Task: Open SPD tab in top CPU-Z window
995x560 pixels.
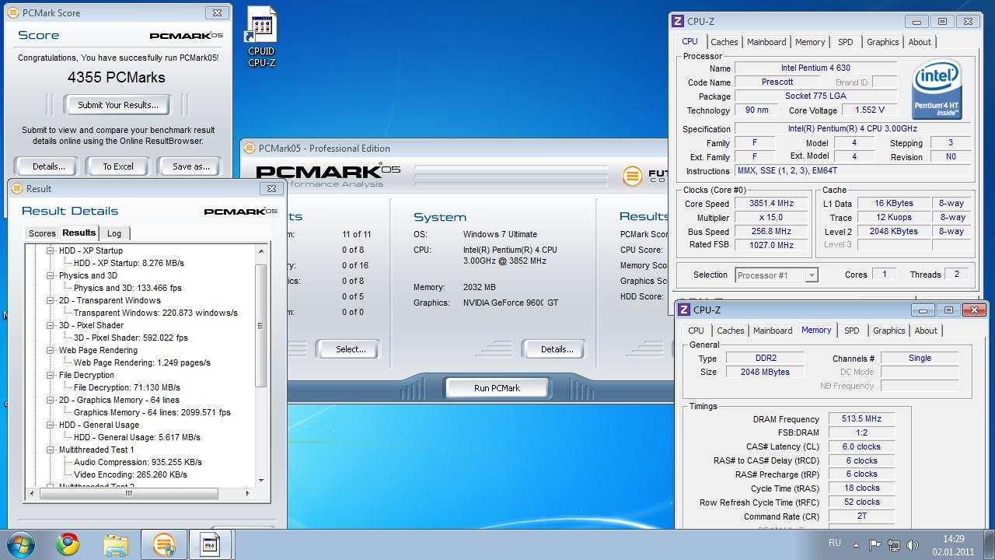Action: click(x=846, y=42)
